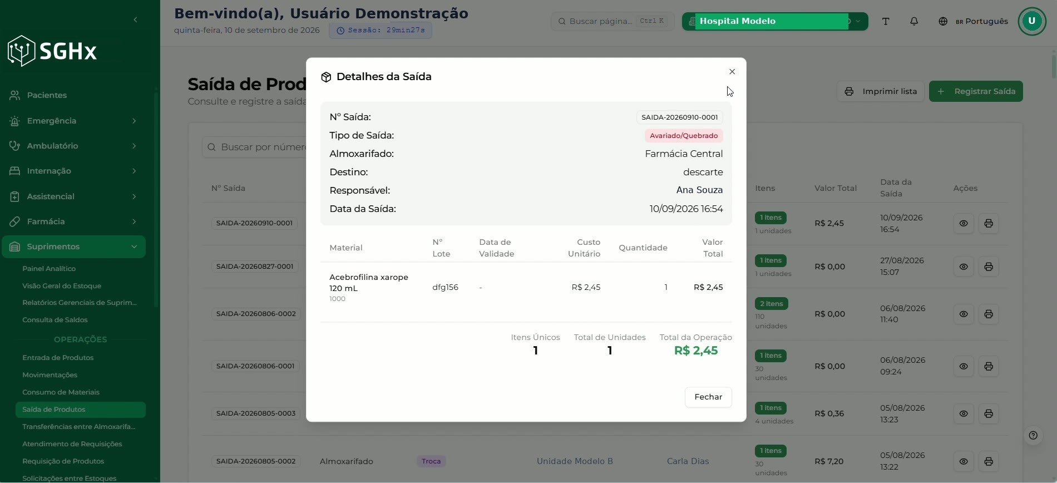The width and height of the screenshot is (1057, 483).
Task: Go to Visão Geral do Estoque
Action: (62, 286)
